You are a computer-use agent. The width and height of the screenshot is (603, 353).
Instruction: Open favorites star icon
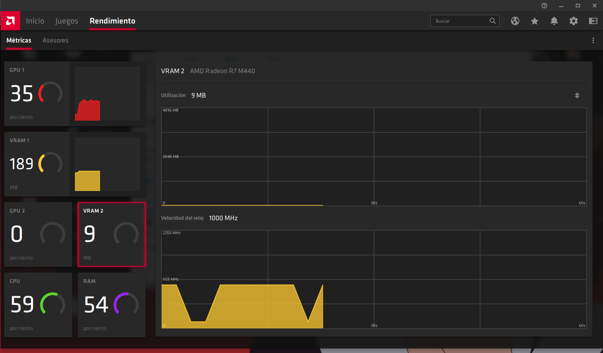coord(535,21)
